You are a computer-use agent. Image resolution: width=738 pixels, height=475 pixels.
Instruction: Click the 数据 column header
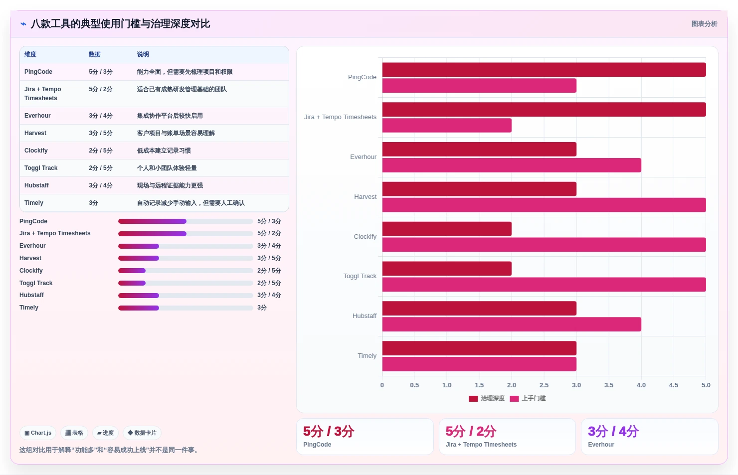(95, 55)
